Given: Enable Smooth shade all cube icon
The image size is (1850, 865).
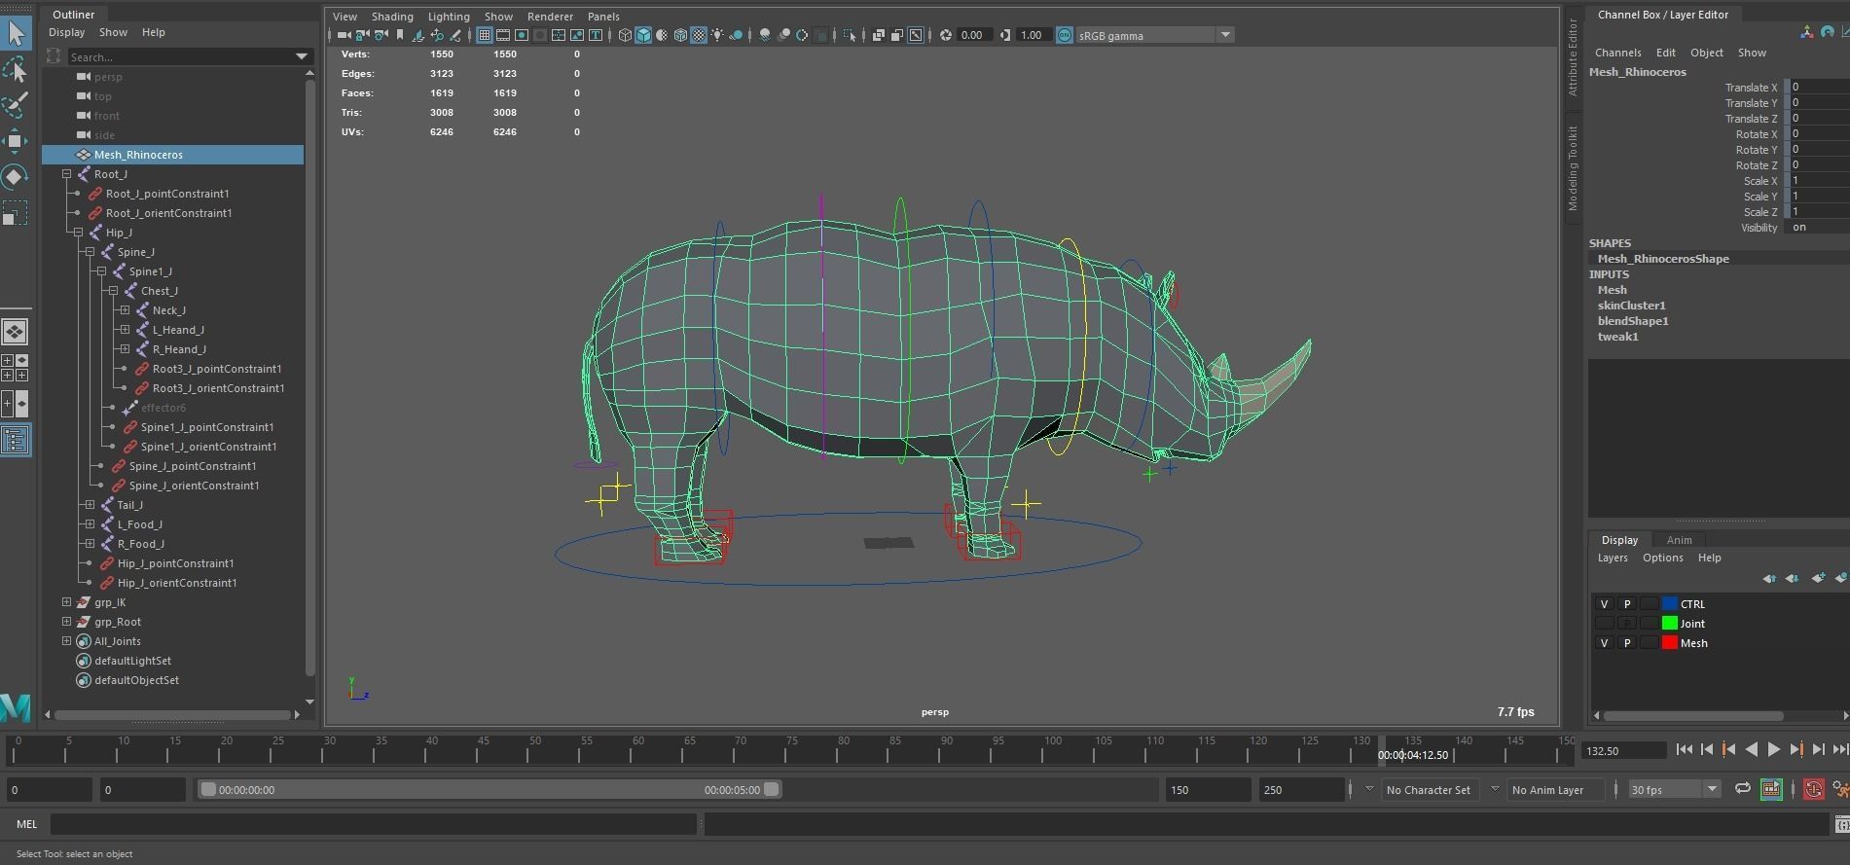Looking at the screenshot, I should click(x=643, y=35).
